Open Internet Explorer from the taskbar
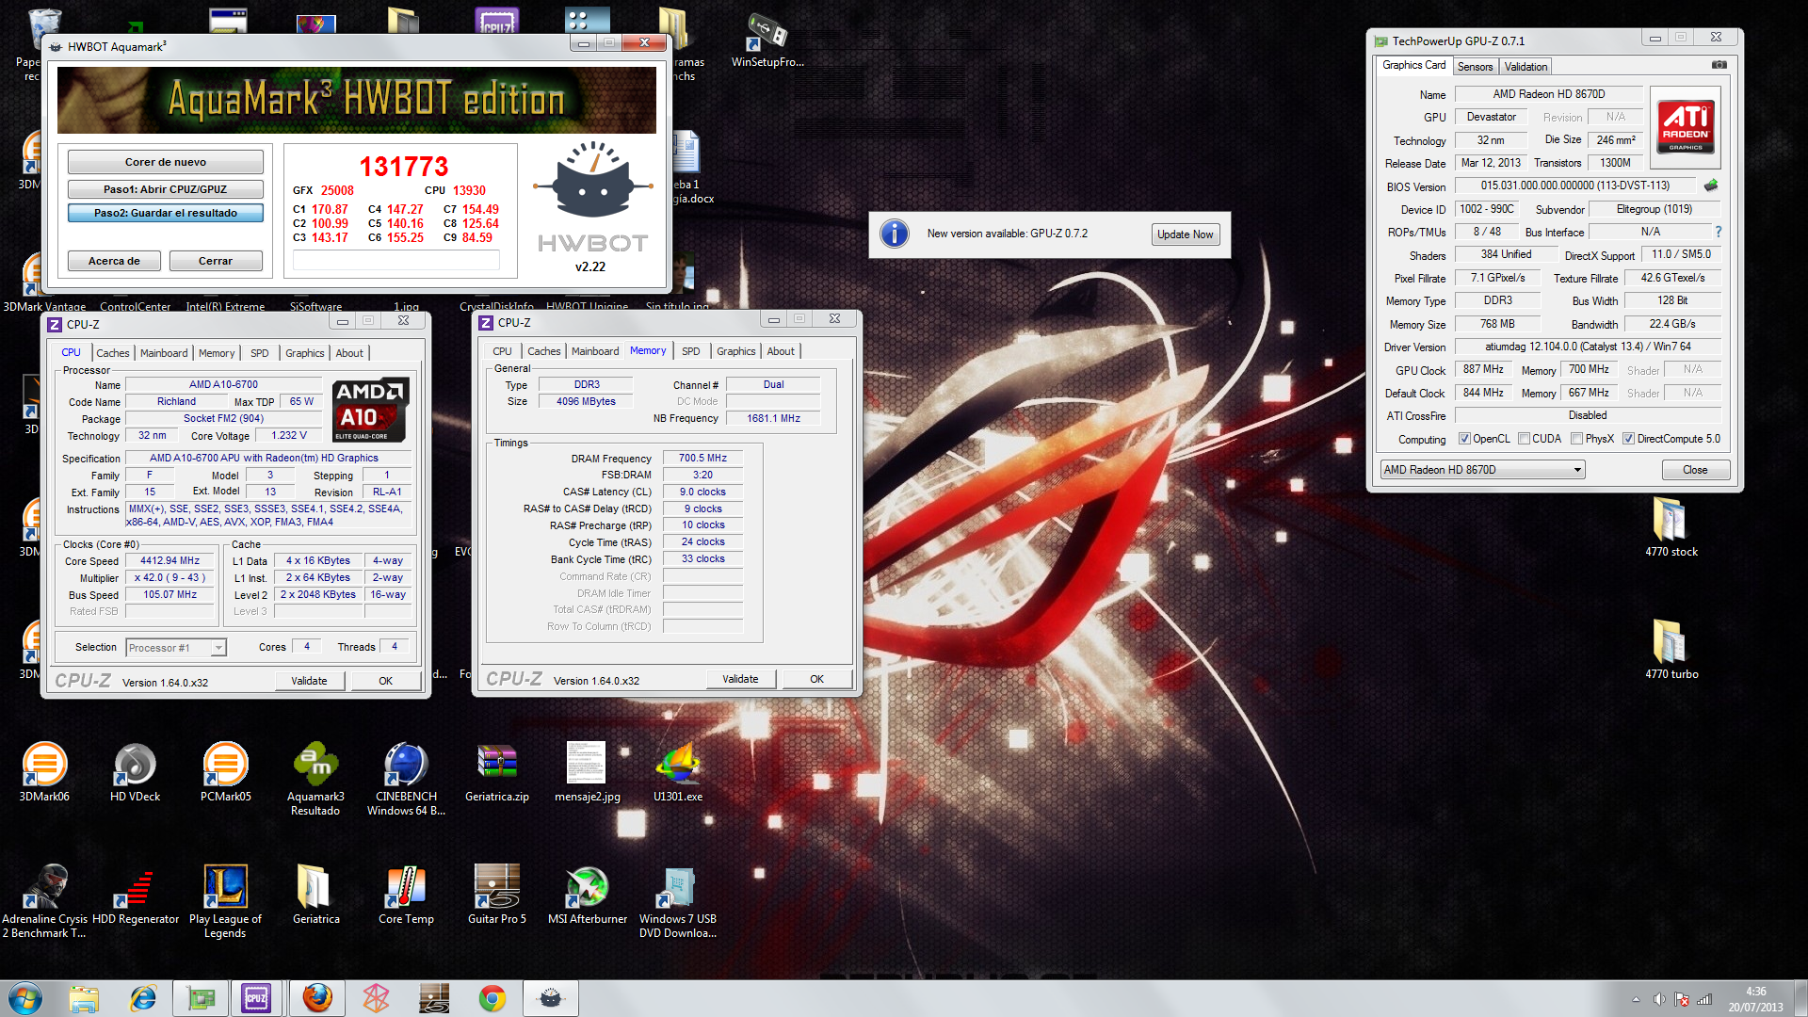 click(x=143, y=998)
